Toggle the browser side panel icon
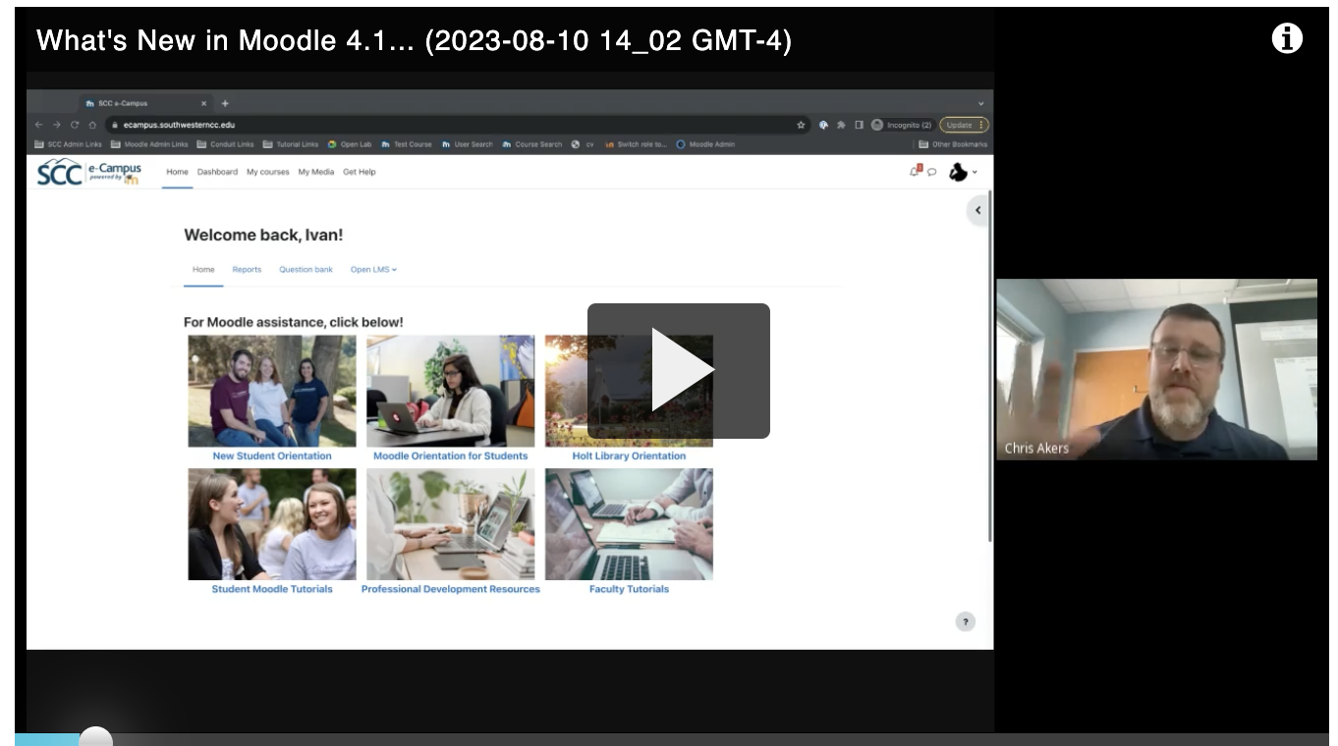The width and height of the screenshot is (1338, 746). click(859, 125)
